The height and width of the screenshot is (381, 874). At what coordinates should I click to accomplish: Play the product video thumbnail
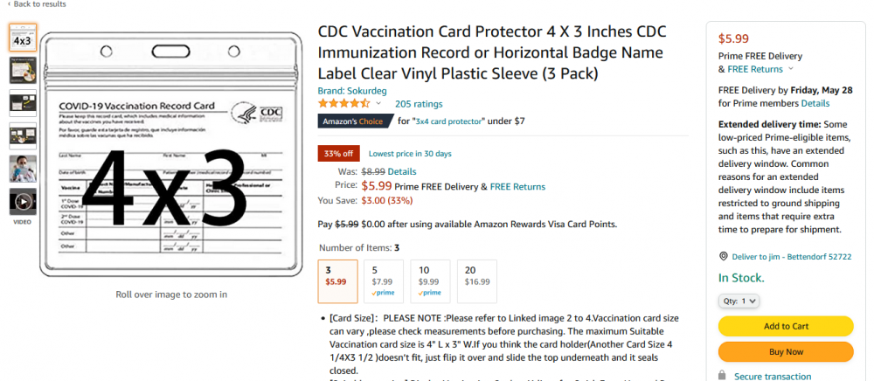pos(23,202)
